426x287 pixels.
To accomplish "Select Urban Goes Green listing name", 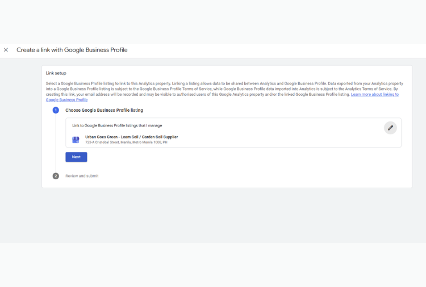I will (x=132, y=137).
